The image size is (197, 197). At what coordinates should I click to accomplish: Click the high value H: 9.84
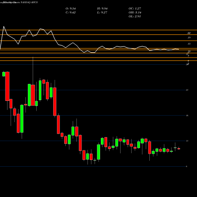tap(102, 9)
